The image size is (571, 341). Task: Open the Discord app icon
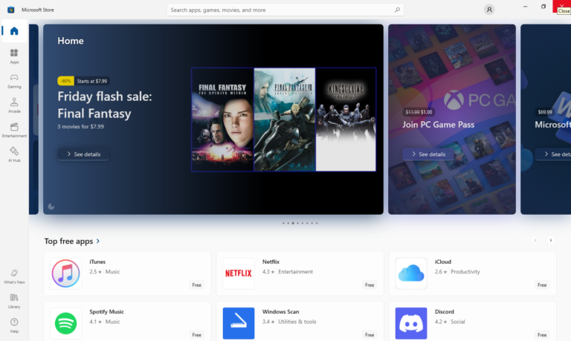pos(411,323)
